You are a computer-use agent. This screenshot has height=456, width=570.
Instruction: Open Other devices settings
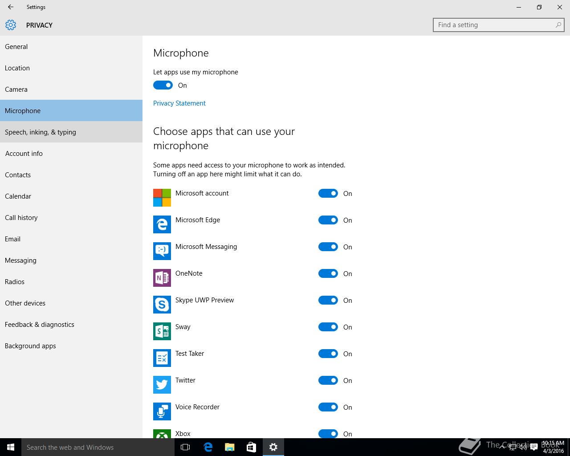(x=71, y=303)
